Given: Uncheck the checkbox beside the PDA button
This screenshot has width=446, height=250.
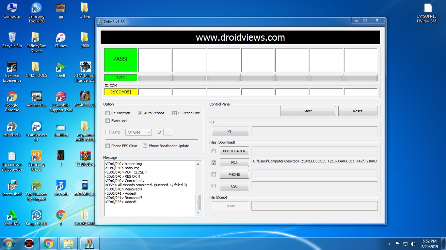Looking at the screenshot, I should pyautogui.click(x=214, y=163).
